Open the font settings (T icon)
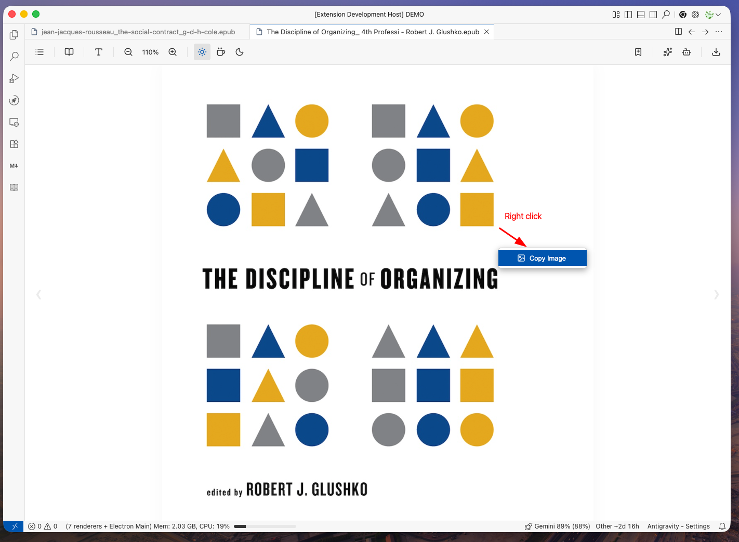The image size is (739, 542). (x=99, y=52)
